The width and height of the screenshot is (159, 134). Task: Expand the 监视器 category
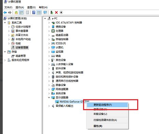(x=49, y=52)
